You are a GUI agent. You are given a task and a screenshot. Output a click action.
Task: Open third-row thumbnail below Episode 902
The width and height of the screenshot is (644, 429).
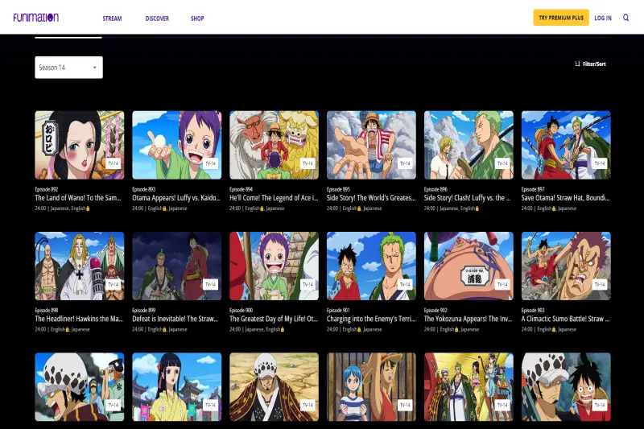pyautogui.click(x=469, y=387)
